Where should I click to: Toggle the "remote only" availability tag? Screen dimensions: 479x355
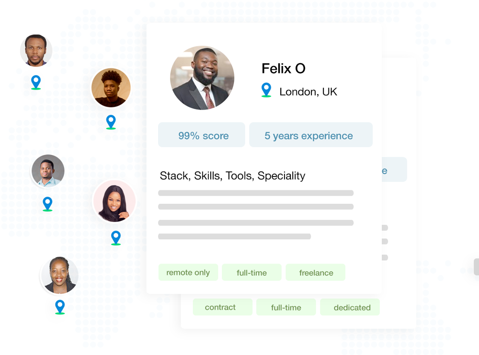point(188,272)
